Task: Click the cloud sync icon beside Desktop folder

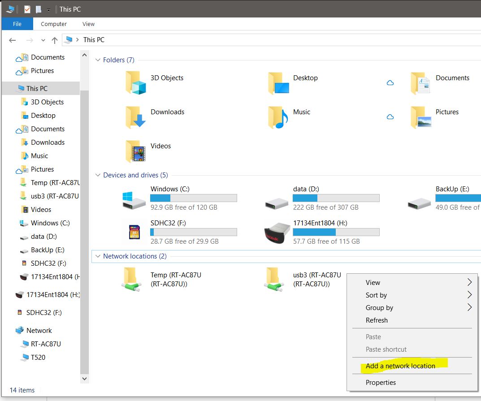Action: [390, 83]
